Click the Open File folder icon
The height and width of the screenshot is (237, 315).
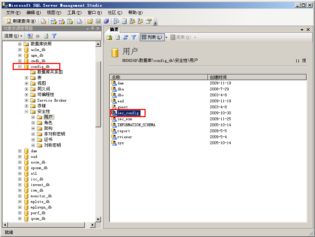90,21
